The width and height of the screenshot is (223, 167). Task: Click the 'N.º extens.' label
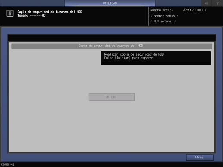[x=163, y=22]
